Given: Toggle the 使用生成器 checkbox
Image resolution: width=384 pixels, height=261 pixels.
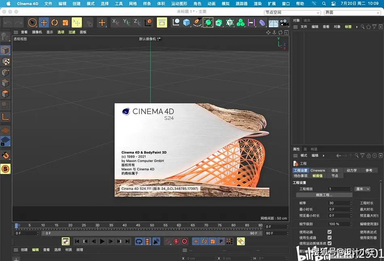Looking at the screenshot, I should [x=329, y=238].
